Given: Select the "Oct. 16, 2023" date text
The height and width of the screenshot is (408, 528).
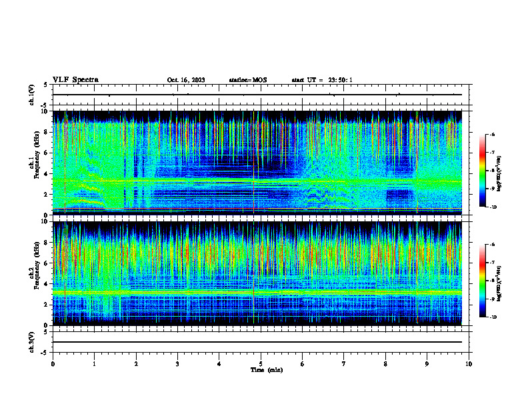Looking at the screenshot, I should coord(186,80).
